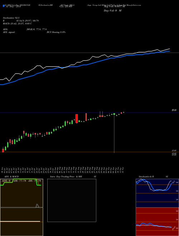Click the 'Day Vol: 0 M' label
Image resolution: width=179 pixels, height=236 pixels.
112,11
